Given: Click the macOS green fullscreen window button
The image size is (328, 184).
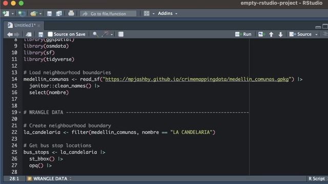Looking at the screenshot, I should click(x=21, y=3).
